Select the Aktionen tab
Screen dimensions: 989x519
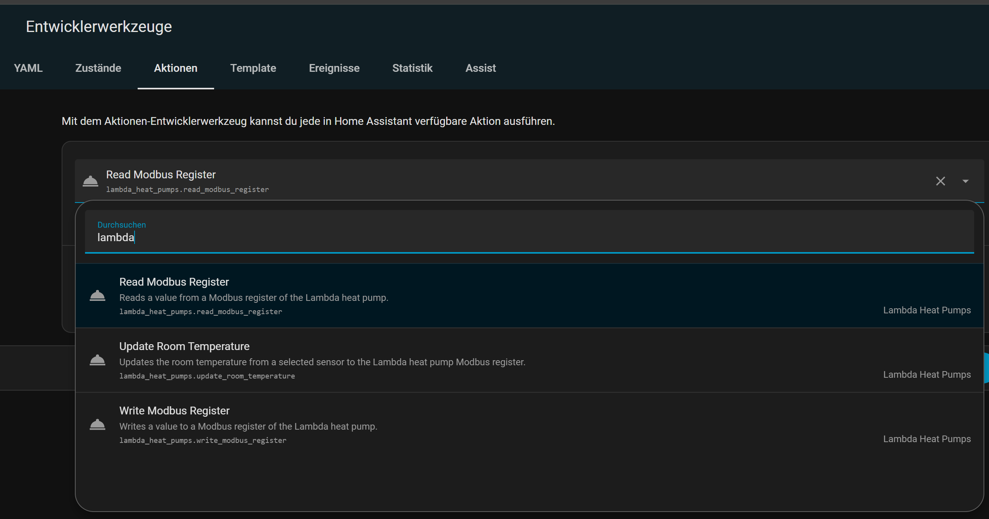click(175, 68)
